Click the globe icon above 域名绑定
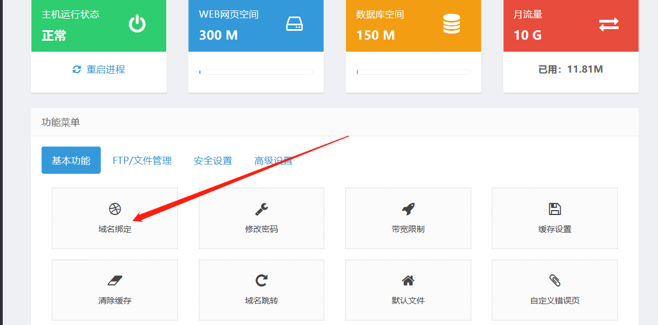 115,208
